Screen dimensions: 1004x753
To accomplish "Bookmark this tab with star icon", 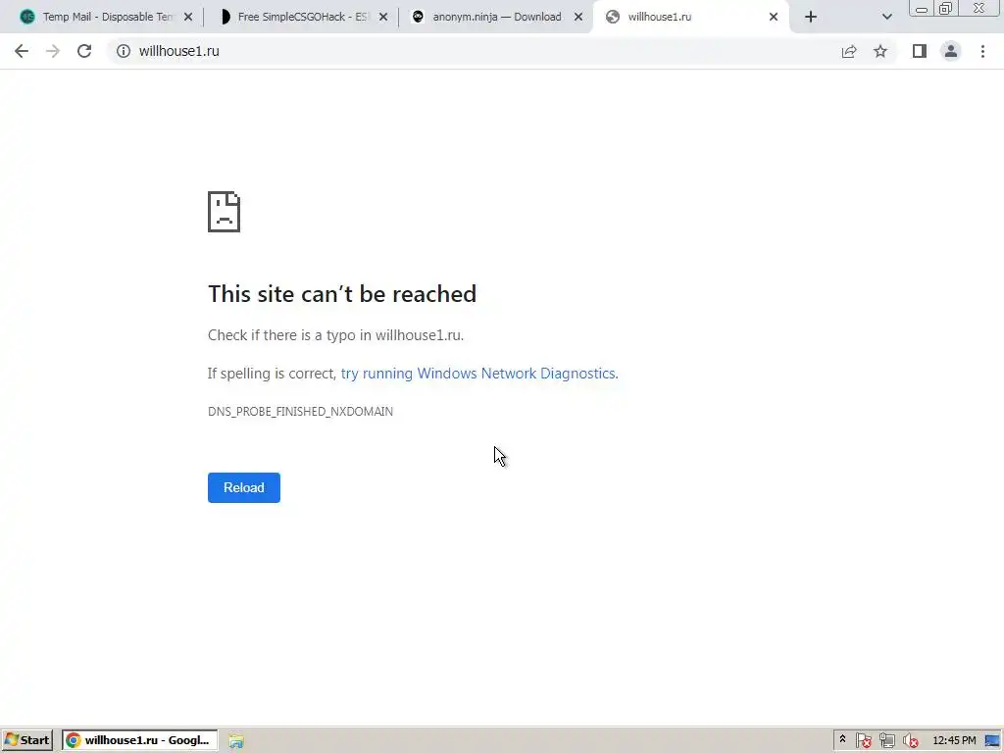I will click(880, 51).
